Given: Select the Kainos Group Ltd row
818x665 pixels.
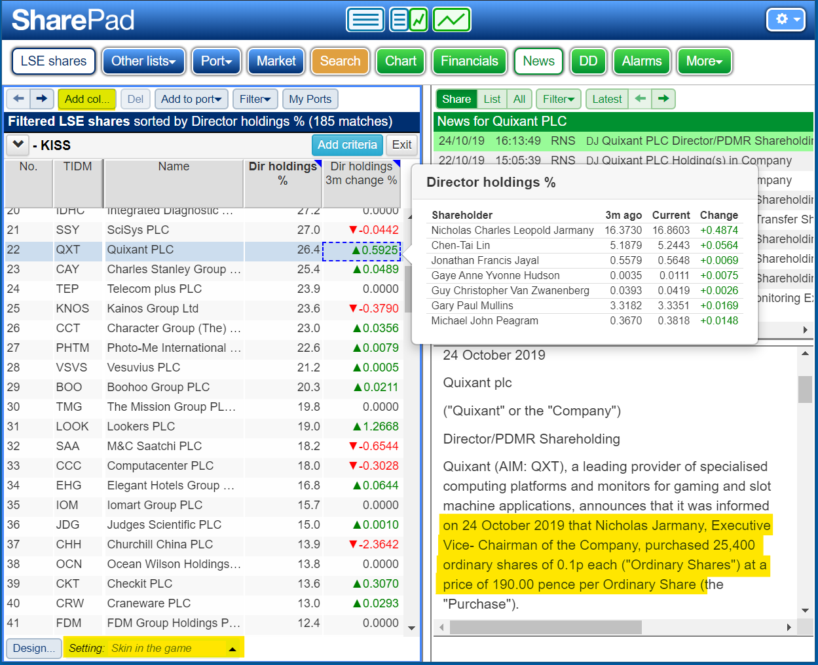Looking at the screenshot, I should tap(203, 309).
